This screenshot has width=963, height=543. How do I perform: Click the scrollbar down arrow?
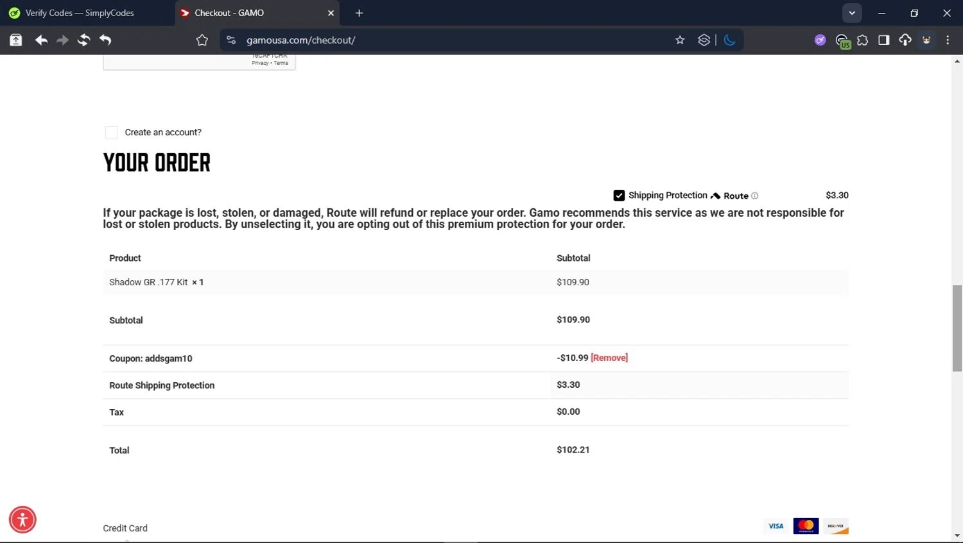point(957,535)
